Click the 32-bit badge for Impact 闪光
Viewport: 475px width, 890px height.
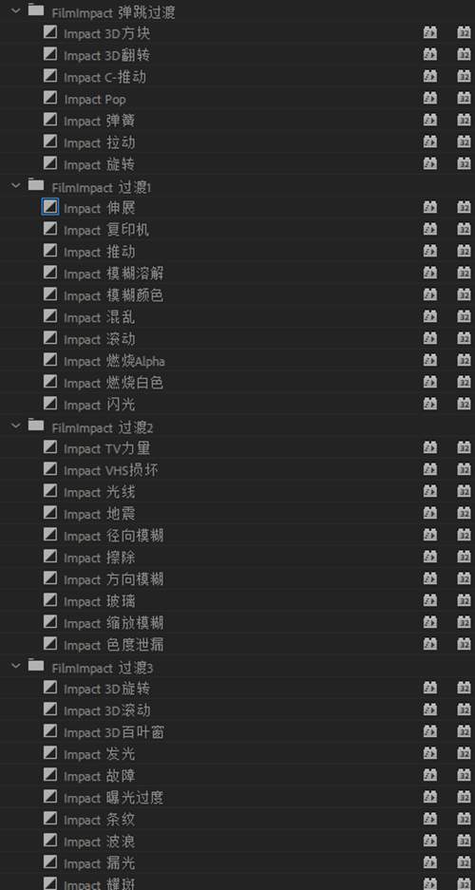click(x=464, y=404)
